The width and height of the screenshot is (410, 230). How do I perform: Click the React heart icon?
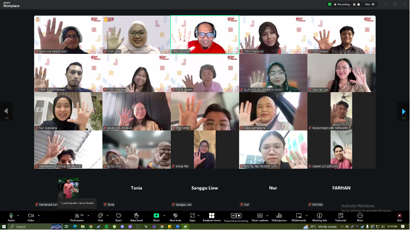pyautogui.click(x=119, y=217)
